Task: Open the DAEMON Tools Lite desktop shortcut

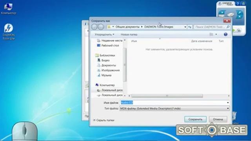Action: [x=9, y=32]
